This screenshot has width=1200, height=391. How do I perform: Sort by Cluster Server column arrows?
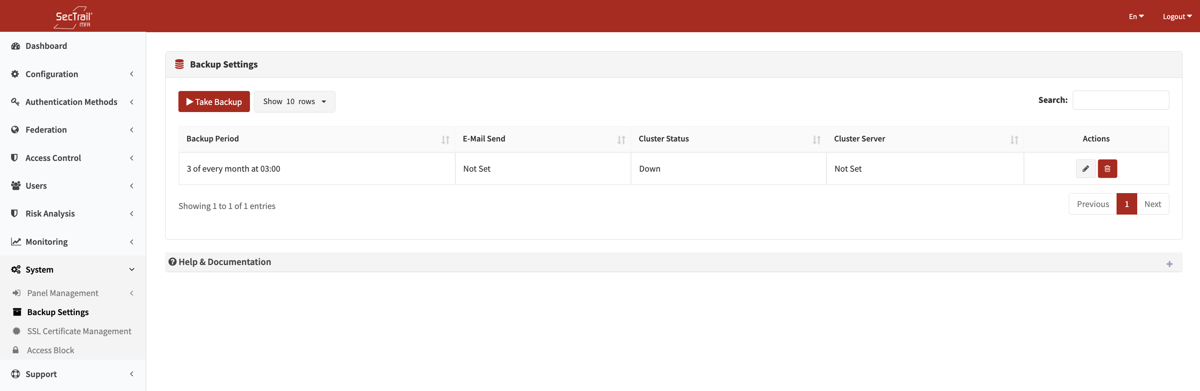click(x=1014, y=140)
